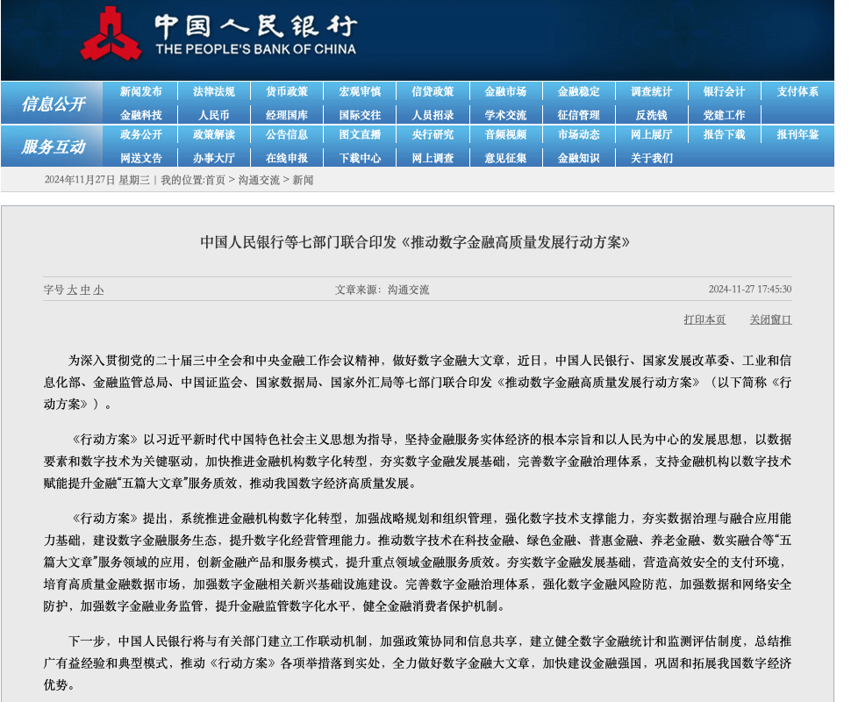The height and width of the screenshot is (702, 851).
Task: Click the 信息公开 category header
Action: 54,104
